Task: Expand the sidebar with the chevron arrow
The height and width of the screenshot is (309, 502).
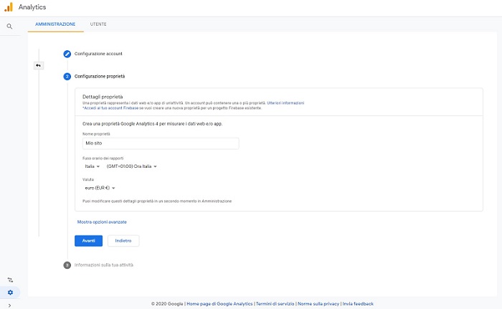Action: pos(9,305)
